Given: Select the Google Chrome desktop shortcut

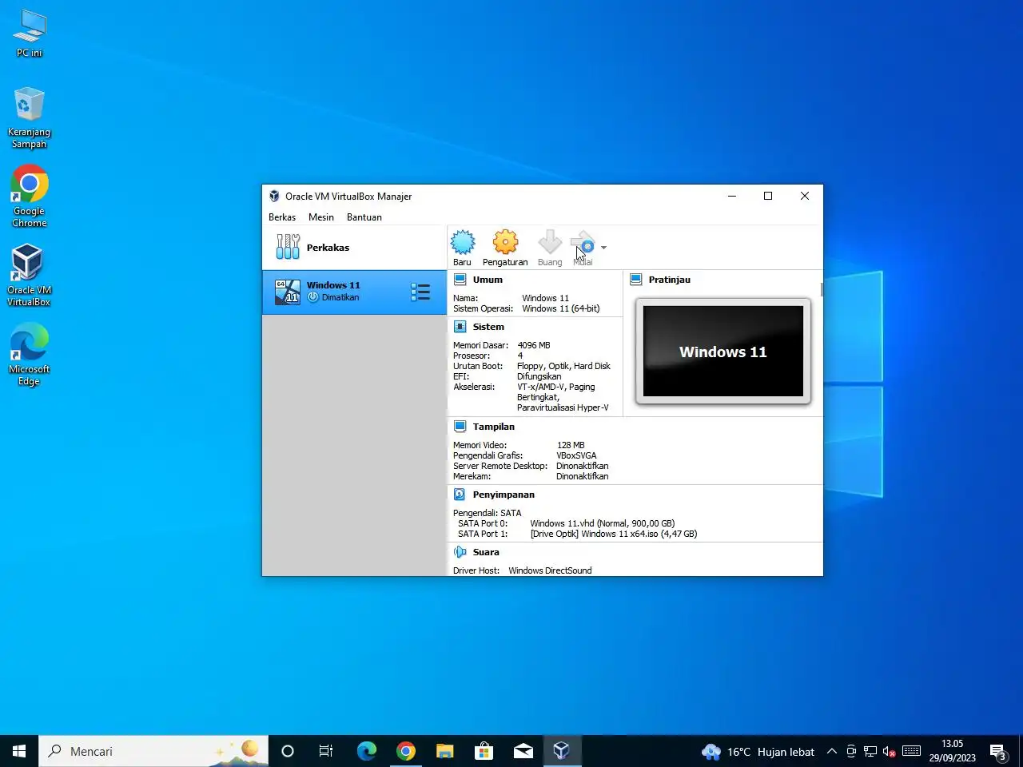Looking at the screenshot, I should point(30,197).
